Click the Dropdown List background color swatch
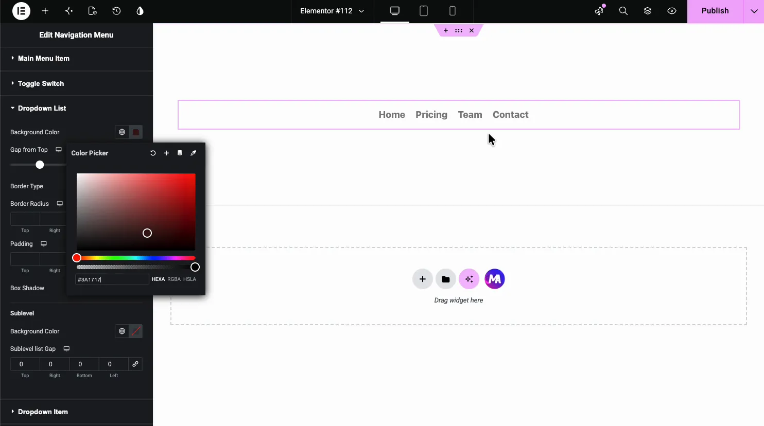 coord(136,132)
